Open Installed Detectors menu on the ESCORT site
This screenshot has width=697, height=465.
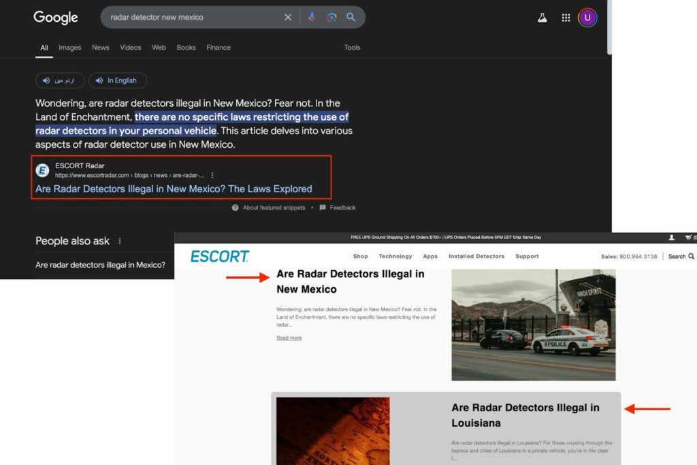coord(476,257)
